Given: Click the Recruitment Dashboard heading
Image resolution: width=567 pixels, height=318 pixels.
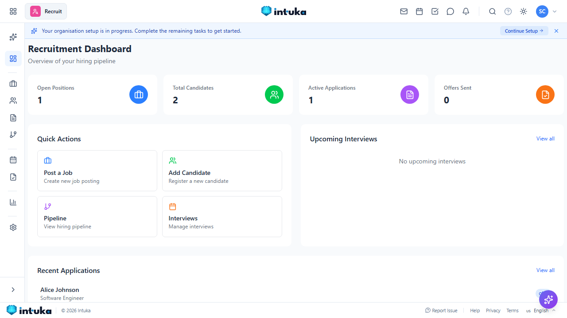Looking at the screenshot, I should pos(80,49).
